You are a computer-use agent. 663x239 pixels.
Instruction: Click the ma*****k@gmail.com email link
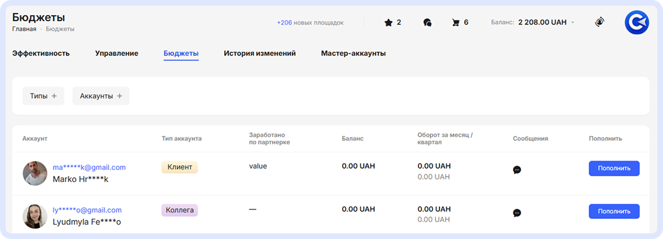click(x=89, y=167)
